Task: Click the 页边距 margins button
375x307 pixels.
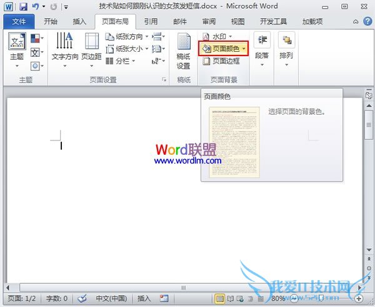Action: click(x=91, y=50)
